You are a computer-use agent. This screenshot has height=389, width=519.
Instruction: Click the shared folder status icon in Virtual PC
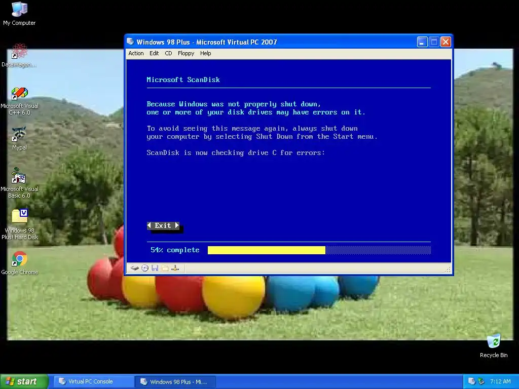coord(165,268)
